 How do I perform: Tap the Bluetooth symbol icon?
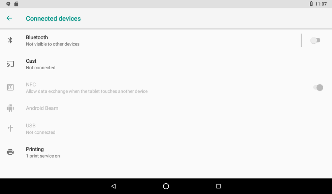(10, 40)
